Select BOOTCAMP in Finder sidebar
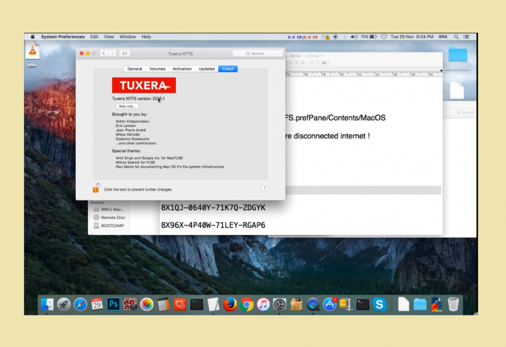506x347 pixels. click(109, 225)
